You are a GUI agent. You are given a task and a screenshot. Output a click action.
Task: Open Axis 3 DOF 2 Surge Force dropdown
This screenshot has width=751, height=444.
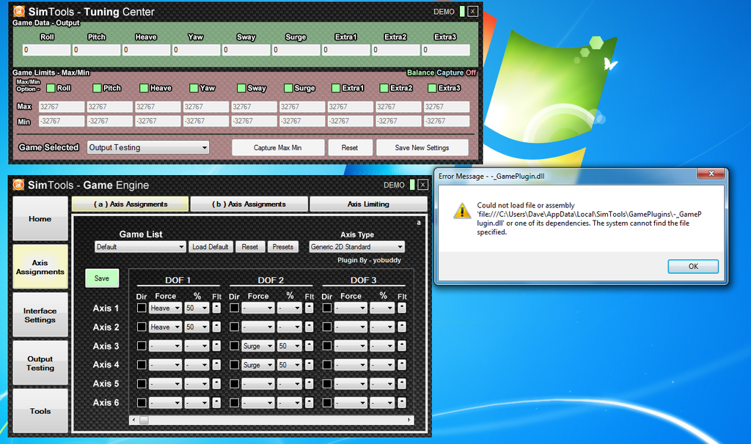click(258, 346)
